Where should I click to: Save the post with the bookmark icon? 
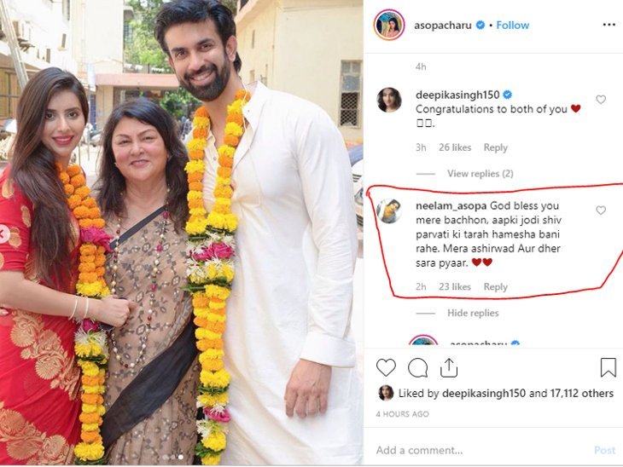pos(608,367)
